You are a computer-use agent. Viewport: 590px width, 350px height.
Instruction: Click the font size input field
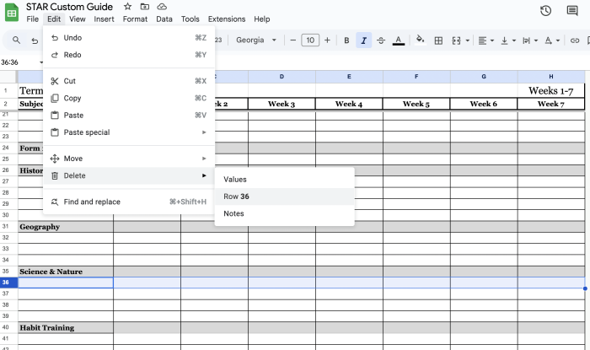tap(310, 40)
